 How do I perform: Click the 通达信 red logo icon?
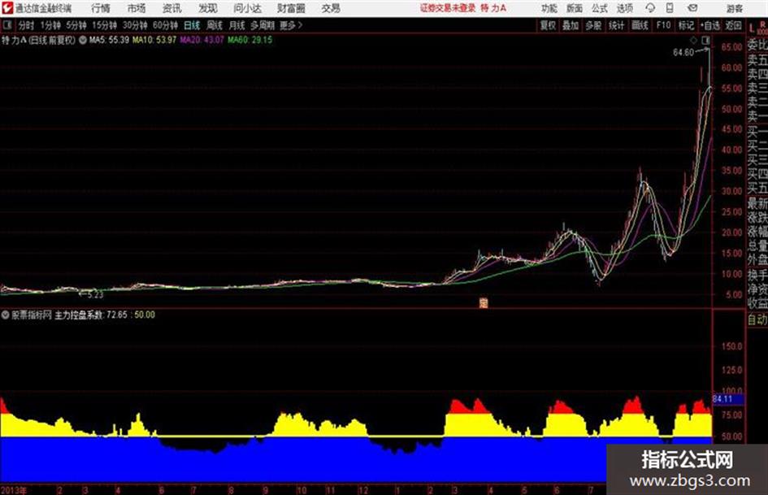tap(7, 8)
